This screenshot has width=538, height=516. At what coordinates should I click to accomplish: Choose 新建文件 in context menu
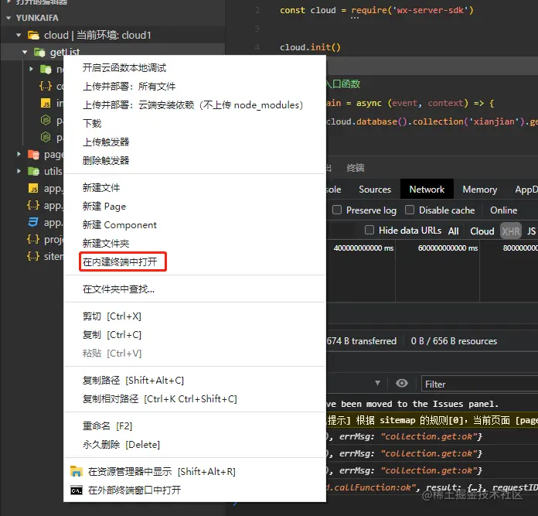coord(195,188)
